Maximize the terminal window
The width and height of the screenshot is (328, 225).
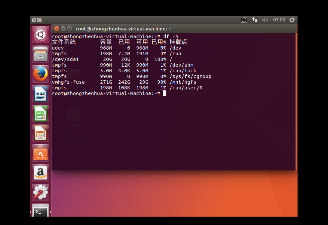[70, 29]
